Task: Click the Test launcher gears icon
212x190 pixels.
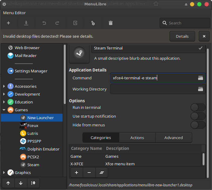Action: [x=93, y=23]
